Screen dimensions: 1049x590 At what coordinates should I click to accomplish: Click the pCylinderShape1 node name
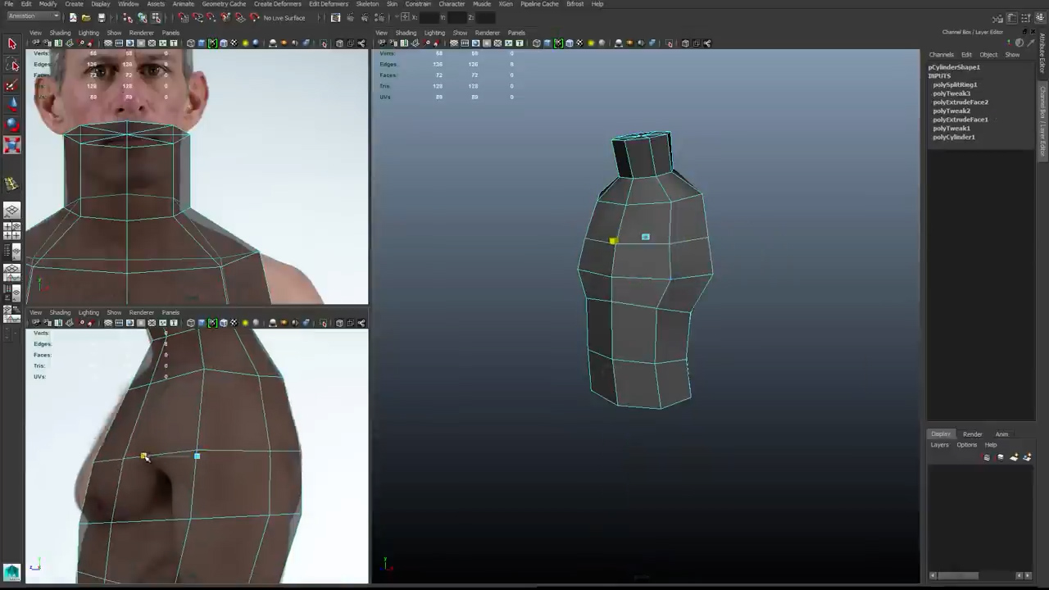tap(954, 67)
